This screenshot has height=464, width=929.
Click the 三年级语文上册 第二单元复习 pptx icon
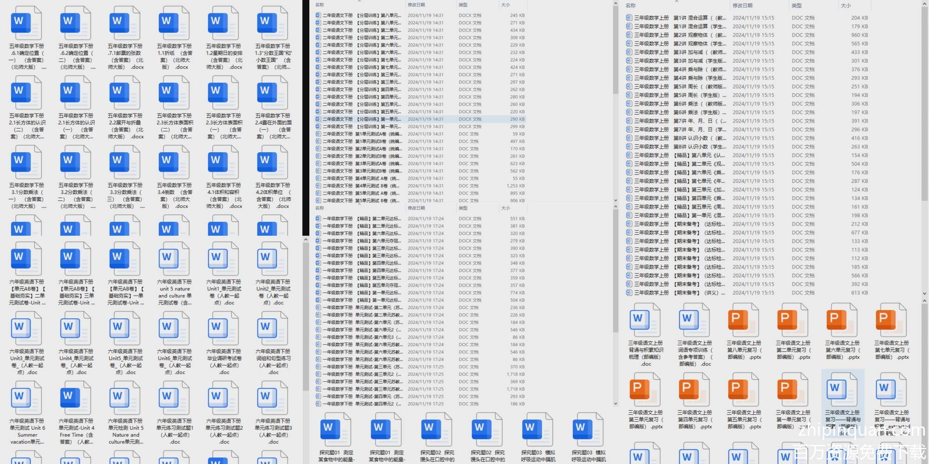pyautogui.click(x=793, y=320)
